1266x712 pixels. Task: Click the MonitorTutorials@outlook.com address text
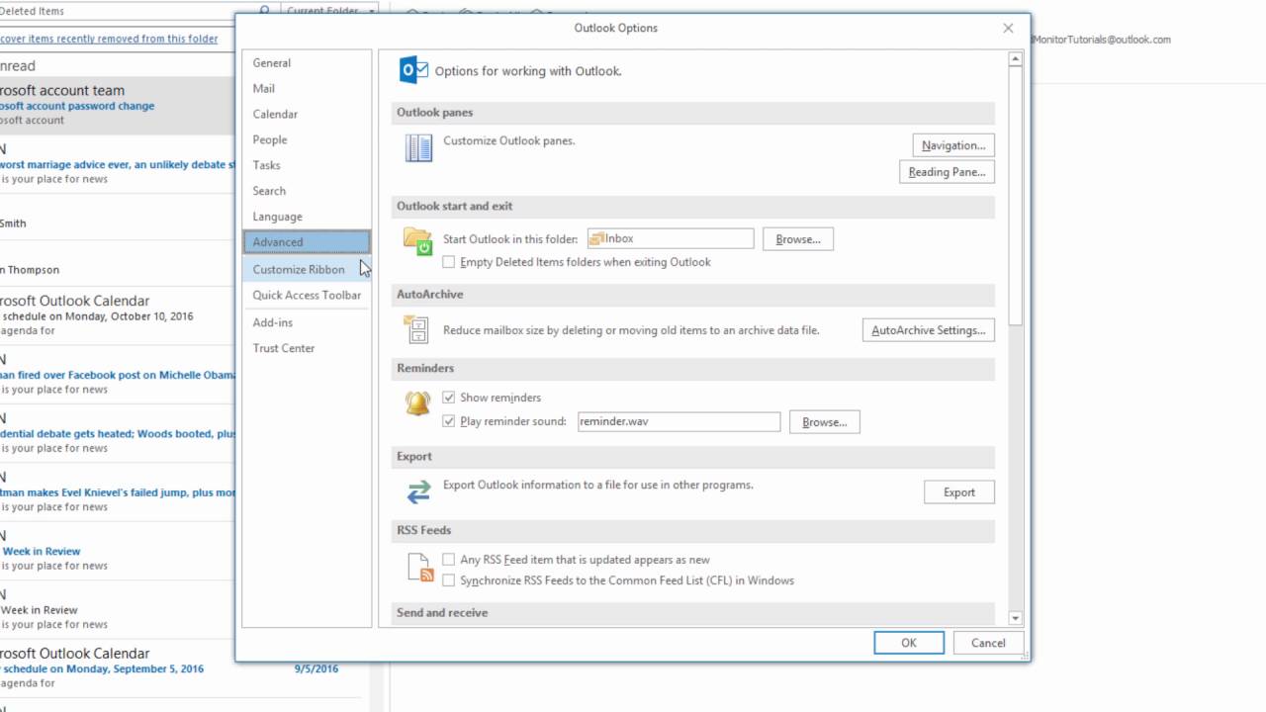(1101, 40)
